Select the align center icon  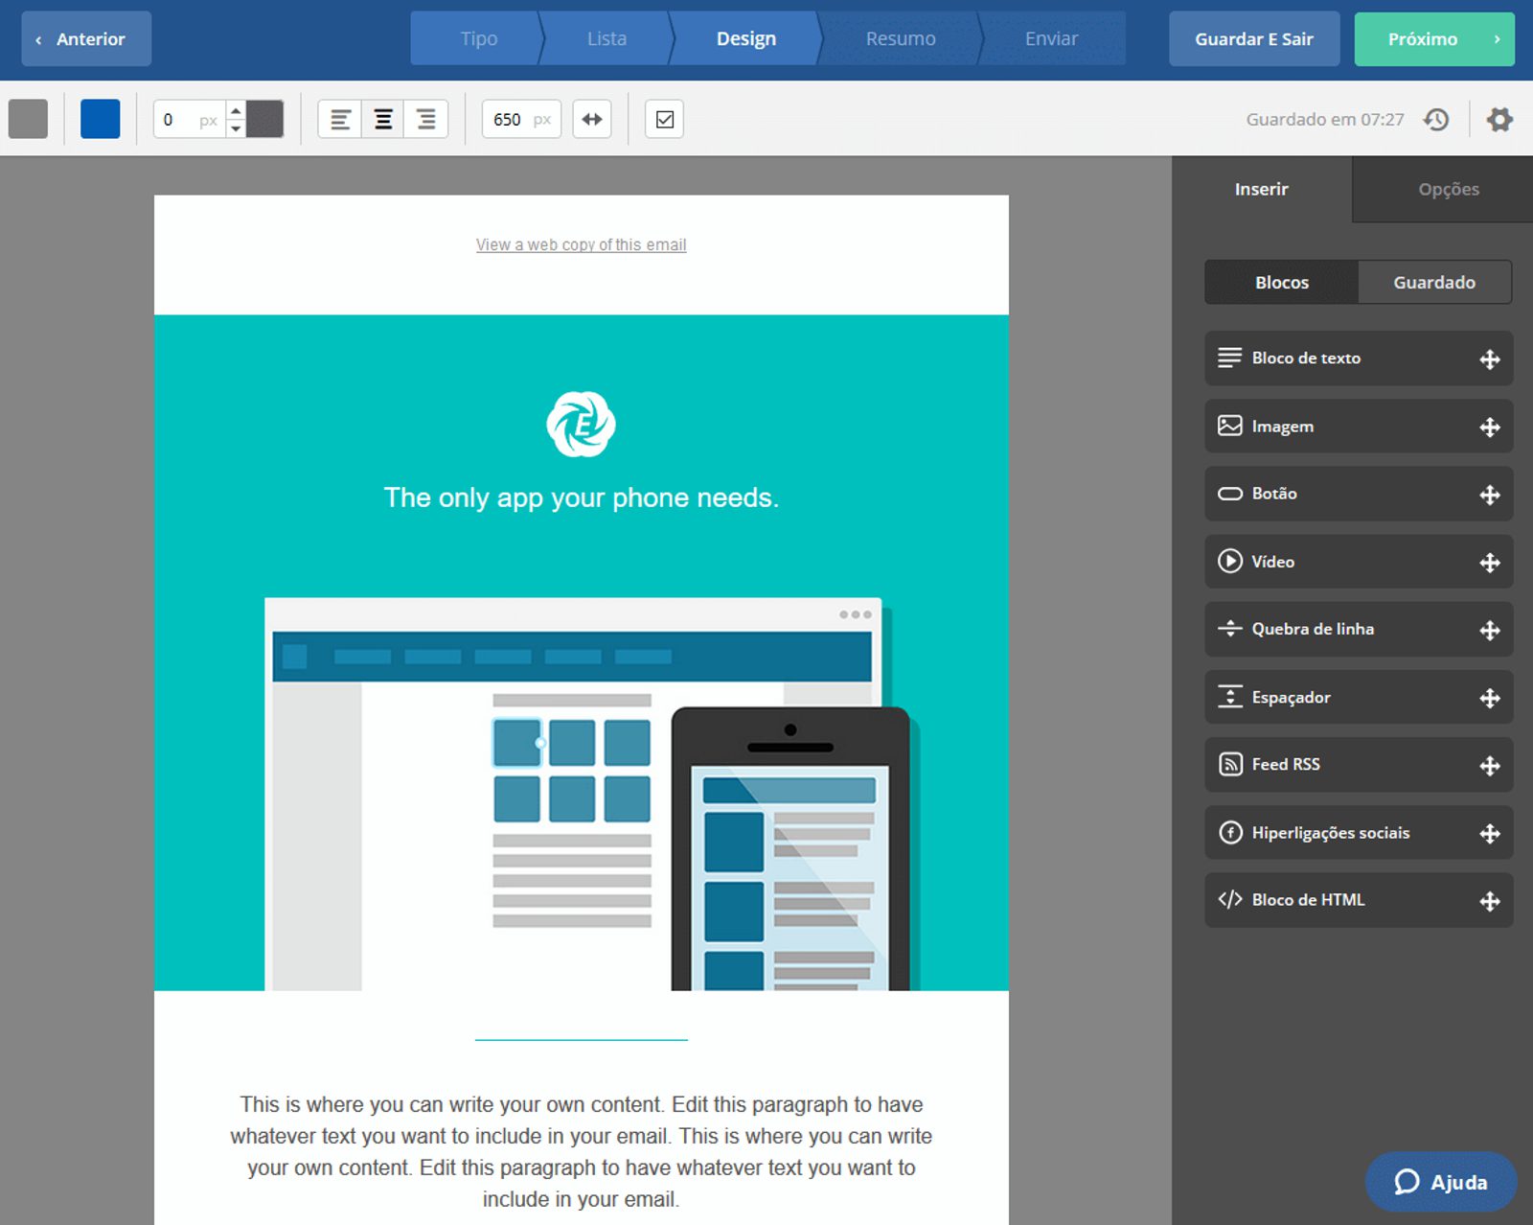(383, 120)
